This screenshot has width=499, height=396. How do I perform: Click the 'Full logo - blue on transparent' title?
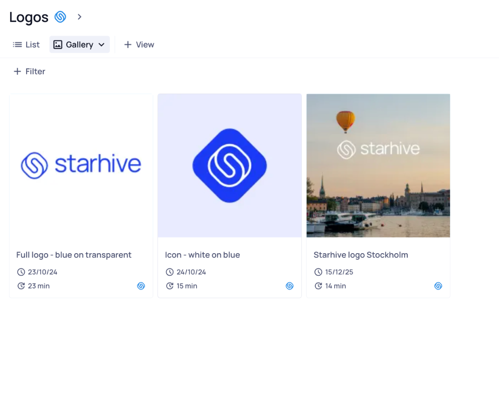pyautogui.click(x=74, y=255)
